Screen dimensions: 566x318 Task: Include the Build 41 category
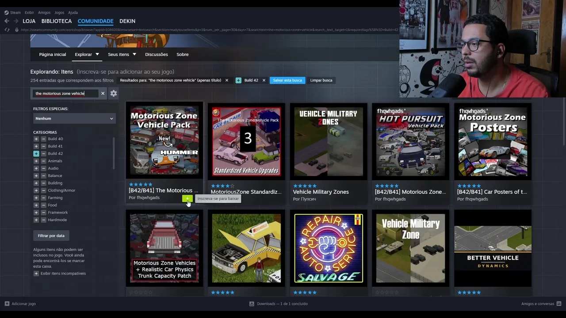36,146
